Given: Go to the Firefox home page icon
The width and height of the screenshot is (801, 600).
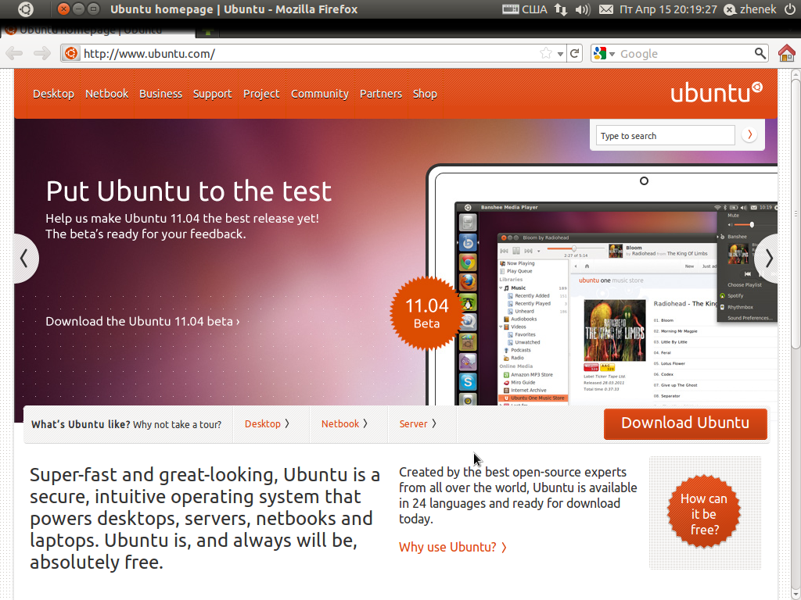Looking at the screenshot, I should 787,53.
